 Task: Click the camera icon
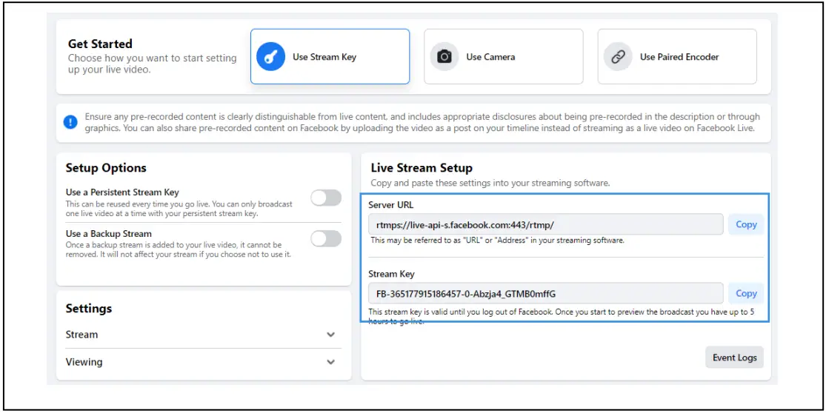(444, 57)
